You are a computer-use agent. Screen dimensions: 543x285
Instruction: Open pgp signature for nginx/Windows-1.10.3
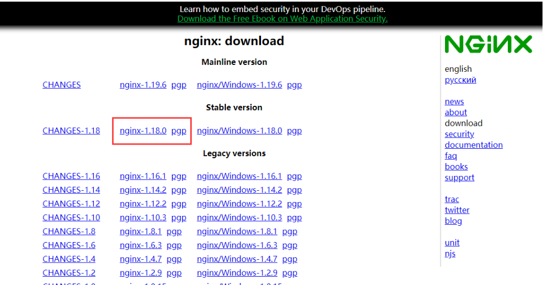pos(295,218)
